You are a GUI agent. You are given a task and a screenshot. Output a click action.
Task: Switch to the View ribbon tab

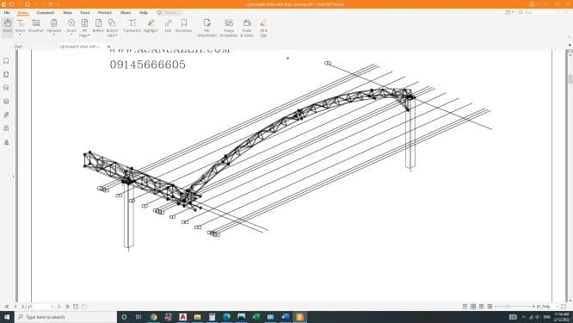click(68, 12)
